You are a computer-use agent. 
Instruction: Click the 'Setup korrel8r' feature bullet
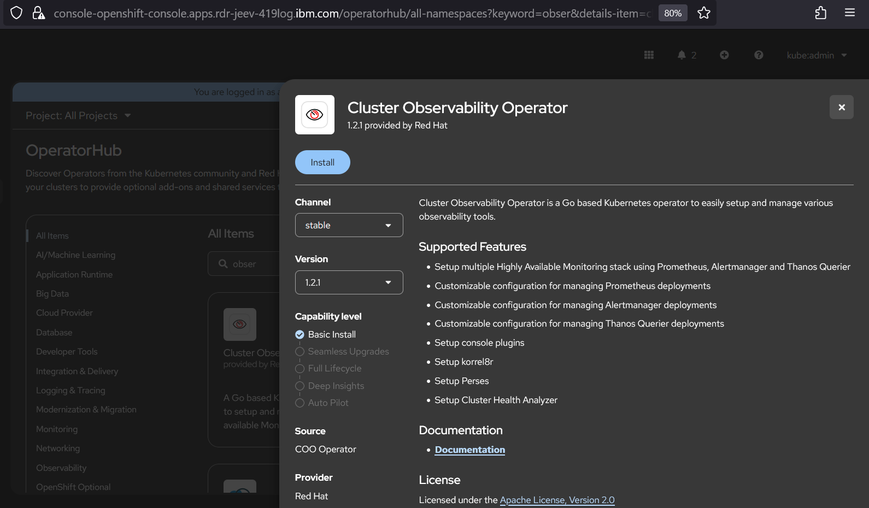464,362
